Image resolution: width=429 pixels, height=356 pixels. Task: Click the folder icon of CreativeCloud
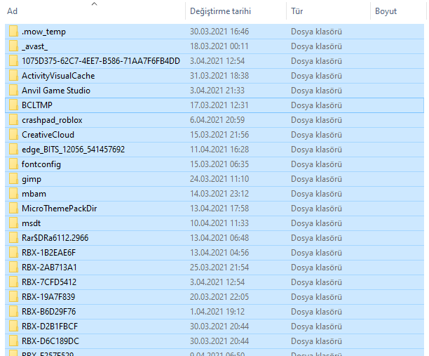click(13, 135)
